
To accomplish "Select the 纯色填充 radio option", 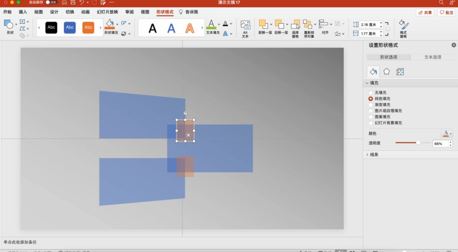I will click(x=371, y=99).
